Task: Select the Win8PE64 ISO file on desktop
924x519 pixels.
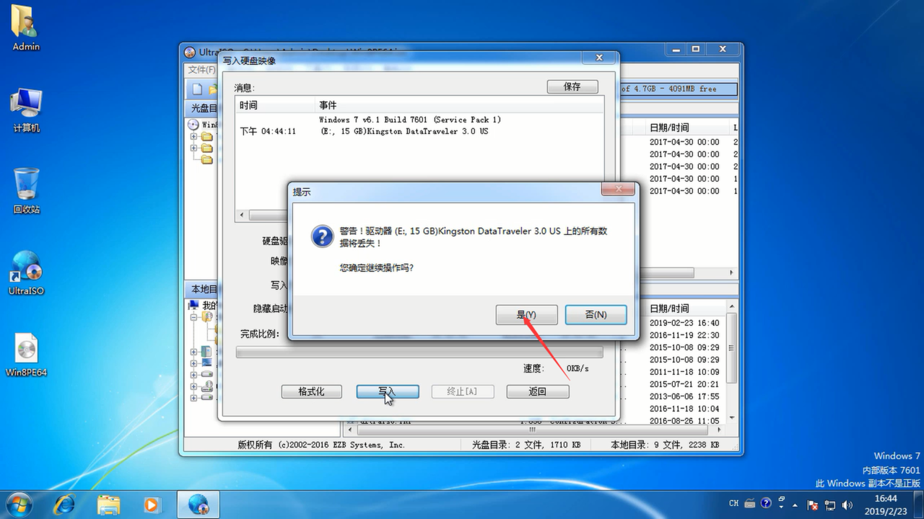Action: [x=26, y=355]
